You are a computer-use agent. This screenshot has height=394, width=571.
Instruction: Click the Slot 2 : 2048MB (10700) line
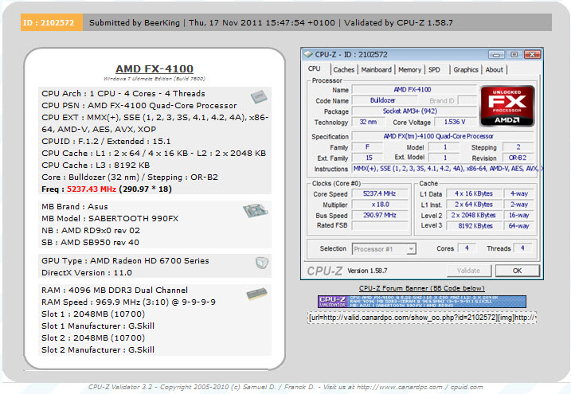pos(93,338)
